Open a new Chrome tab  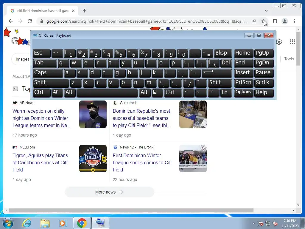(84, 11)
